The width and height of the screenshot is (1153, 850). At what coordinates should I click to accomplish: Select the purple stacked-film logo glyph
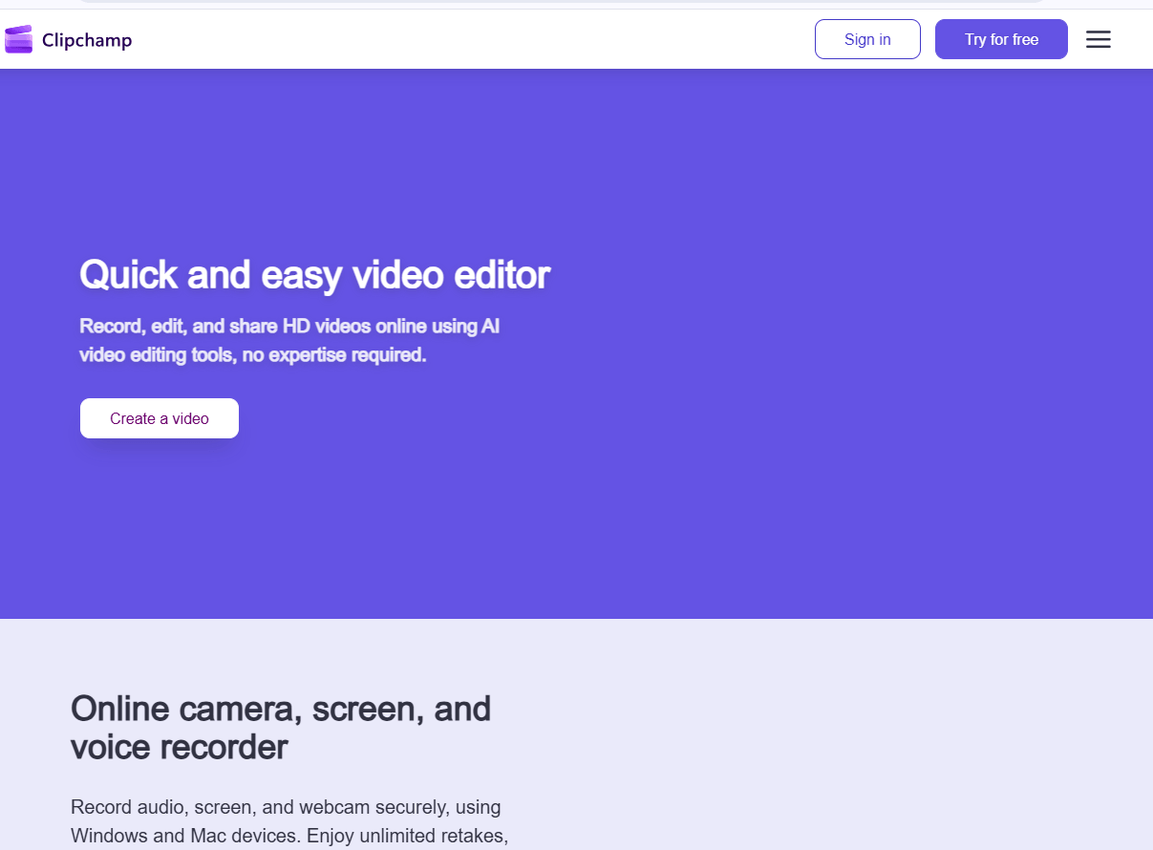click(19, 39)
